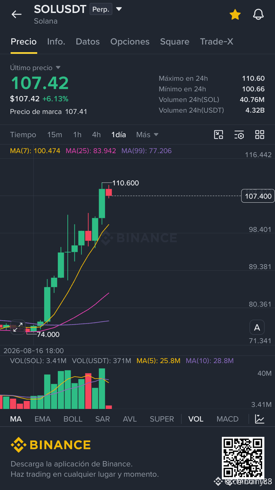Click the 110.600 high price marker
Screen dimensions: 275x490
pyautogui.click(x=126, y=183)
